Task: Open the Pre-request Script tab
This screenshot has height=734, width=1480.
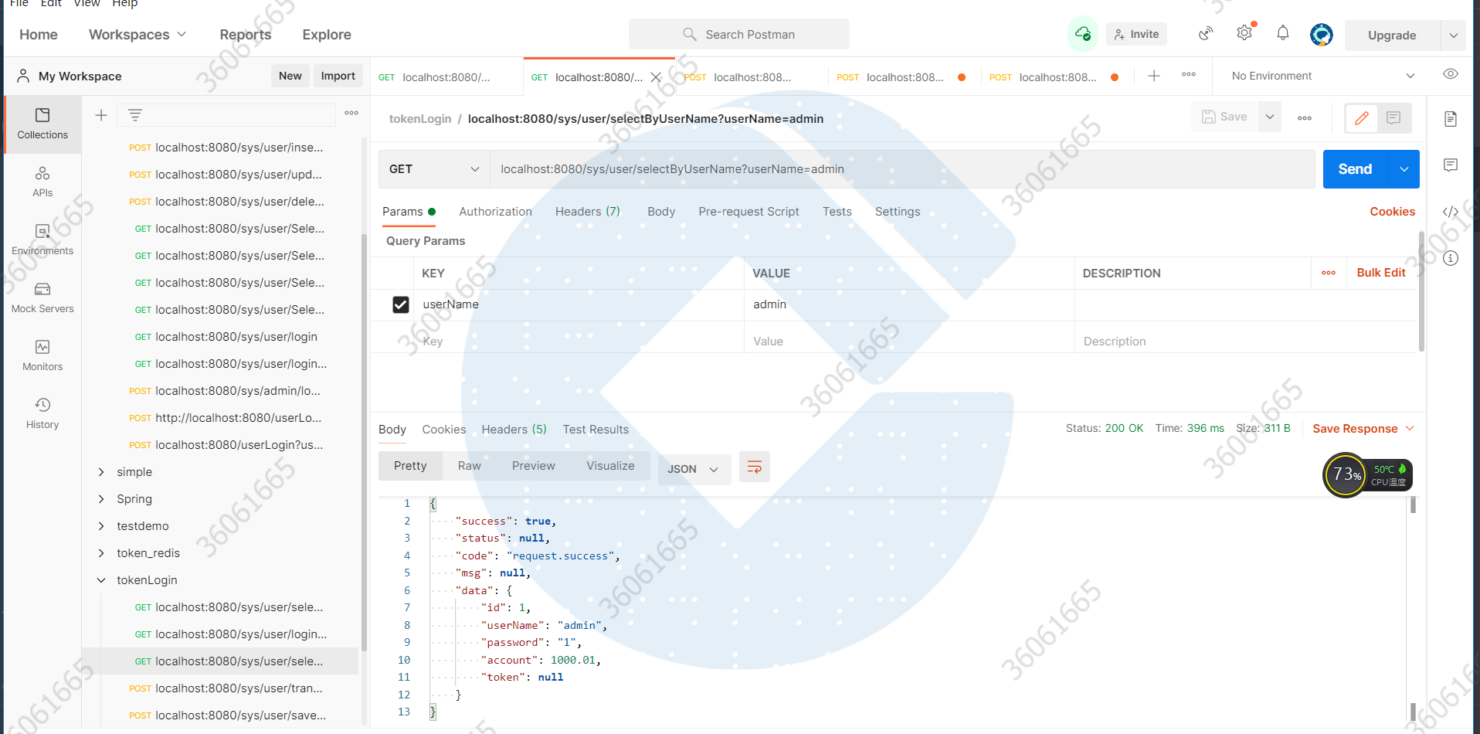Action: pos(748,212)
